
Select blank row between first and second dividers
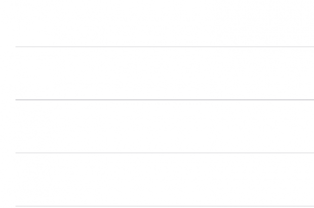(x=165, y=73)
